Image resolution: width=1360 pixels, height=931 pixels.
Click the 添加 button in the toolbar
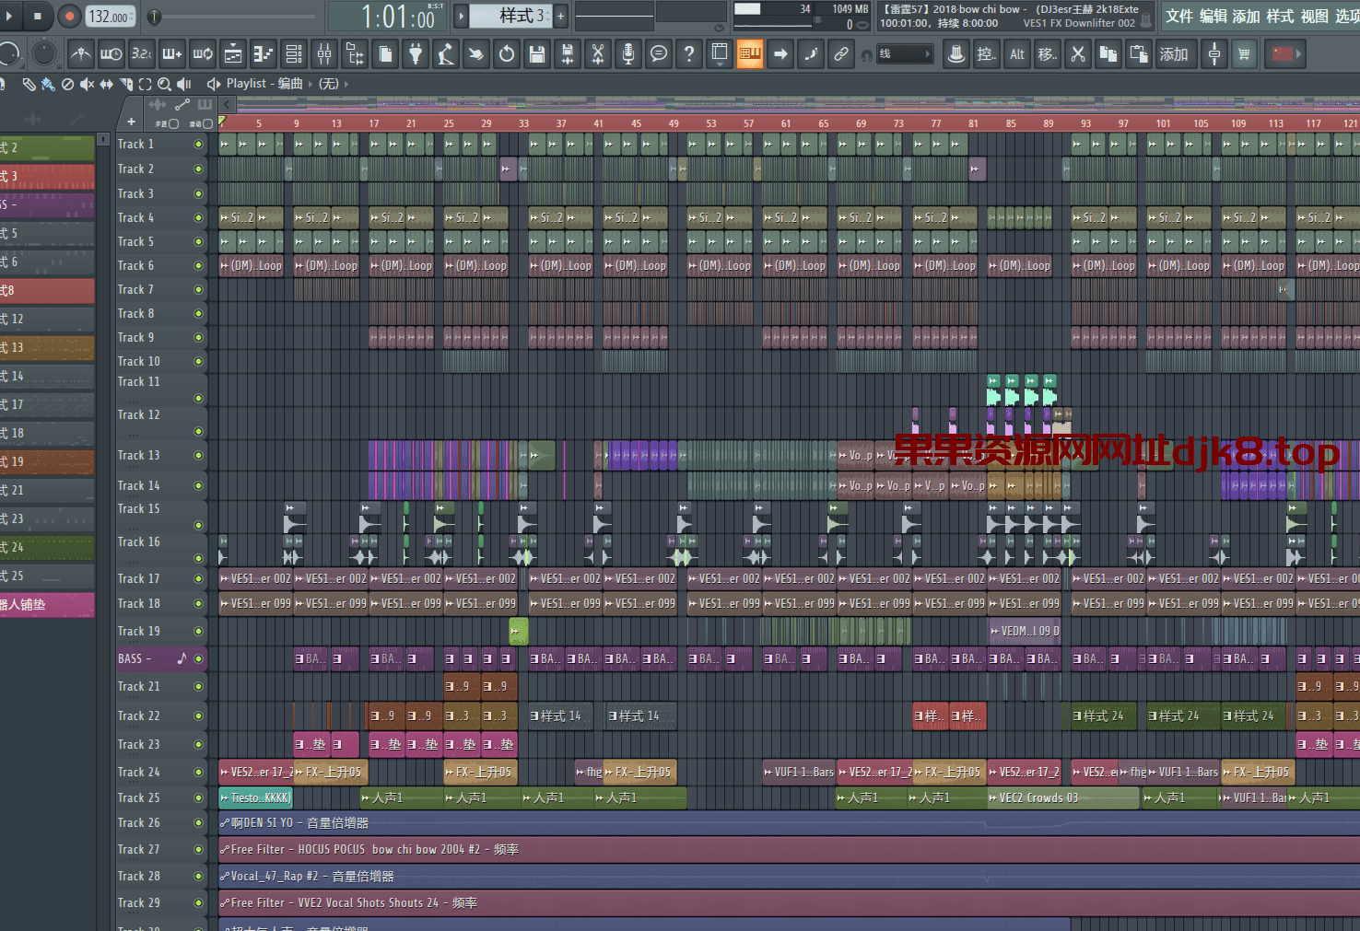pyautogui.click(x=1173, y=54)
